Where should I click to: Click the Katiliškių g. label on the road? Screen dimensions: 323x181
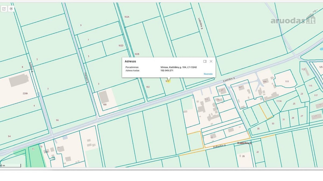(229, 79)
